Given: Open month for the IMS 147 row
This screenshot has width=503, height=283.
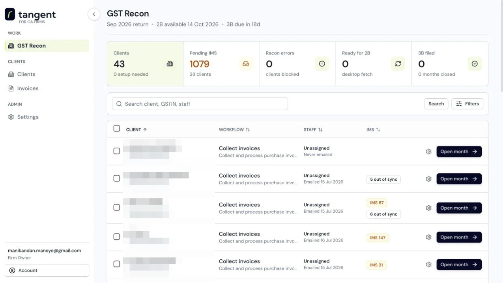Looking at the screenshot, I should click(459, 237).
